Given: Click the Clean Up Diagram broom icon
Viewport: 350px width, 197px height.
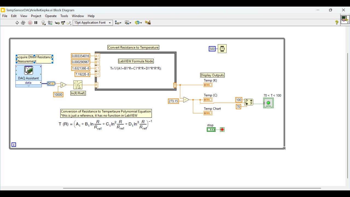Looking at the screenshot, I should [148, 23].
